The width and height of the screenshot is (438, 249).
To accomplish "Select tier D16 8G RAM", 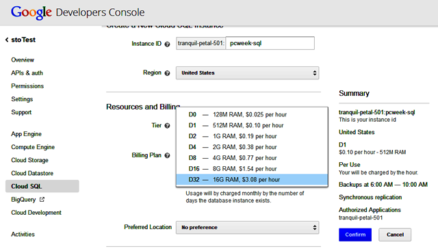I will 252,169.
